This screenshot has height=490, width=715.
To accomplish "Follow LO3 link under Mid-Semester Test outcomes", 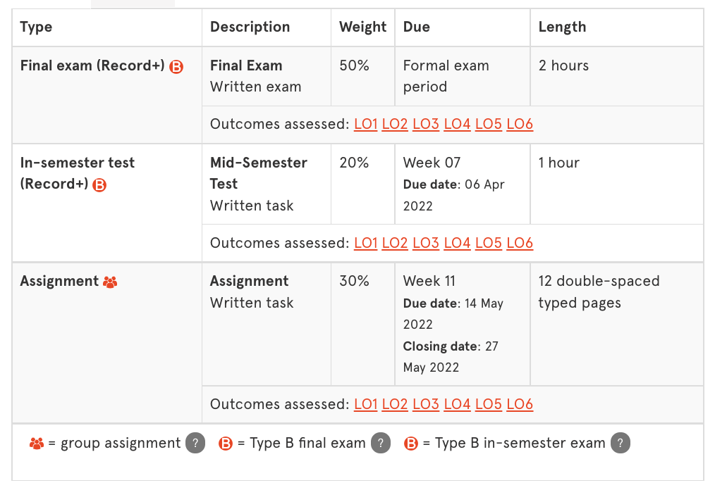I will click(x=426, y=243).
